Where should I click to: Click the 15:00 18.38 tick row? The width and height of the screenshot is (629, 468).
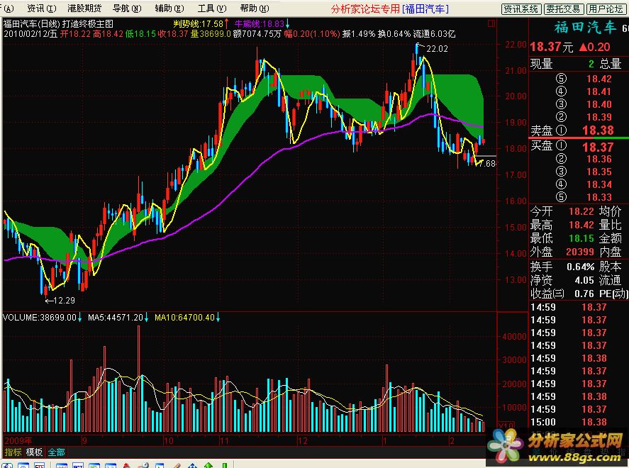point(579,422)
